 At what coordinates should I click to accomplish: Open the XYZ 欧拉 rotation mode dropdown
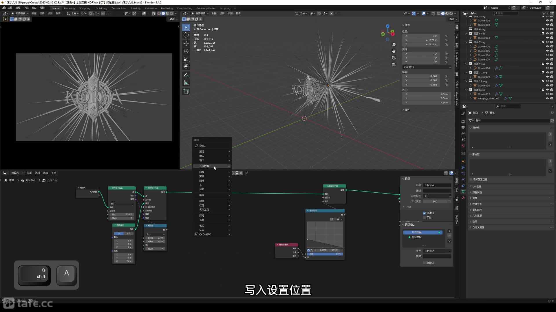pyautogui.click(x=427, y=67)
